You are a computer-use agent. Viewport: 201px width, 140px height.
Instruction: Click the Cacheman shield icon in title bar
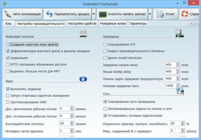tap(5, 4)
